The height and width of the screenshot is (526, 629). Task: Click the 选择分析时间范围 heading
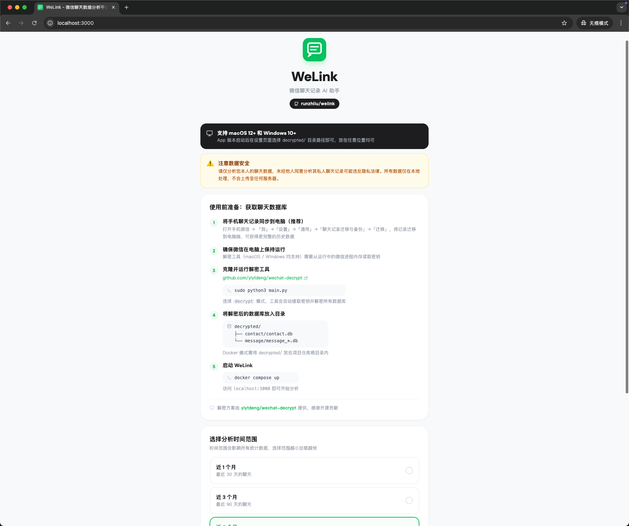pos(233,439)
